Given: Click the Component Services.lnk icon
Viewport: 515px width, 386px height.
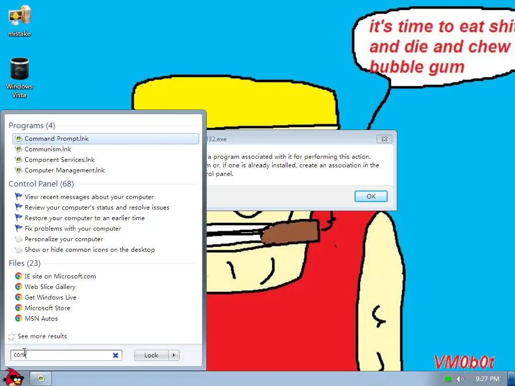Looking at the screenshot, I should click(x=19, y=159).
